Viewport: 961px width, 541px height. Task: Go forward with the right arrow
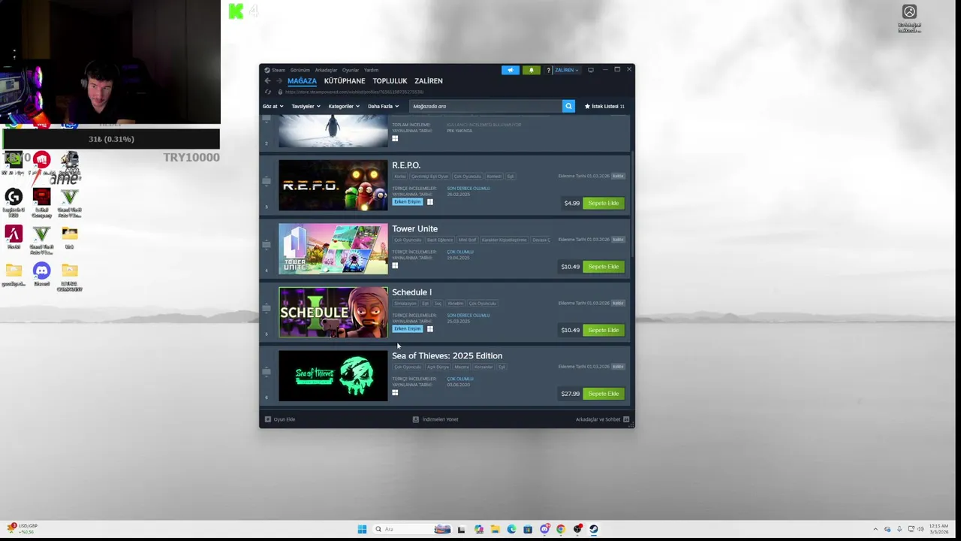pyautogui.click(x=279, y=80)
